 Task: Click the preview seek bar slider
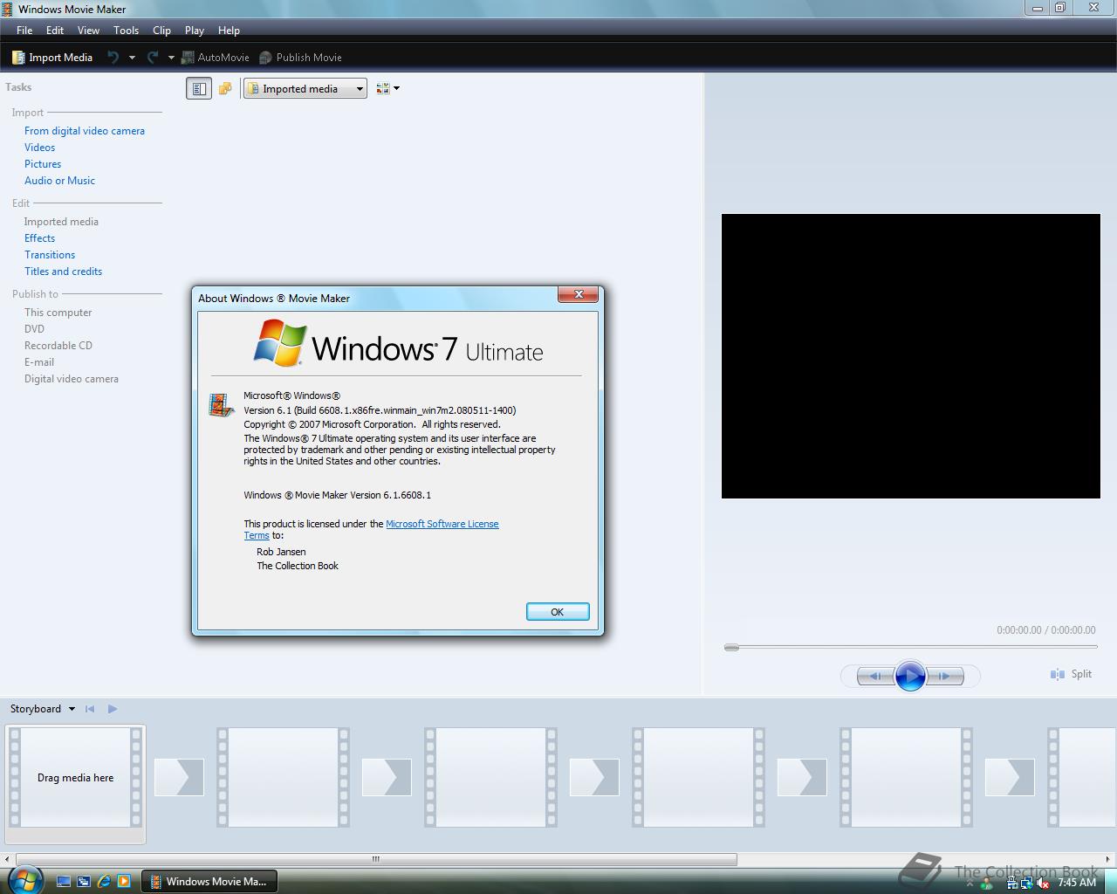(731, 647)
